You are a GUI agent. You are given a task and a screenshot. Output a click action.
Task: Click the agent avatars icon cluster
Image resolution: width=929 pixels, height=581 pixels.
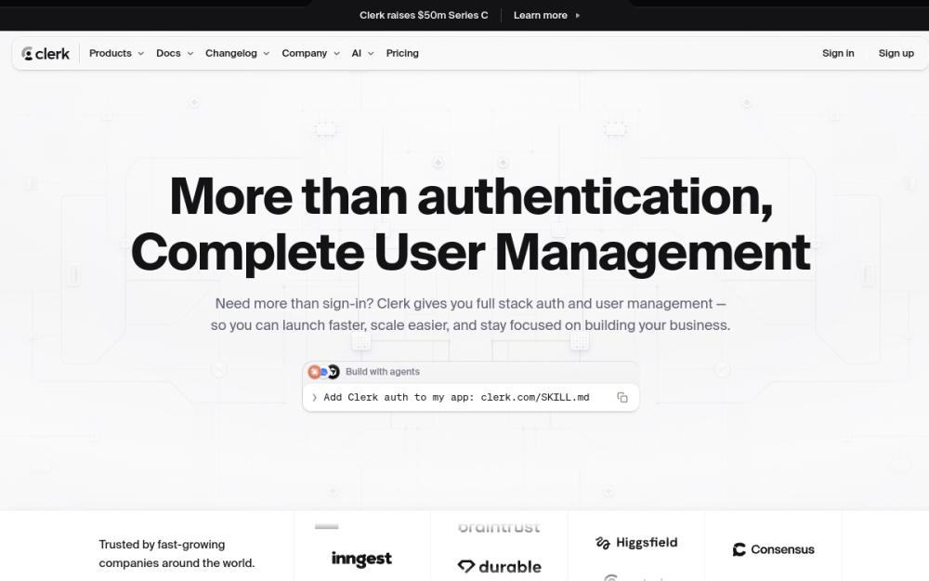pyautogui.click(x=324, y=372)
